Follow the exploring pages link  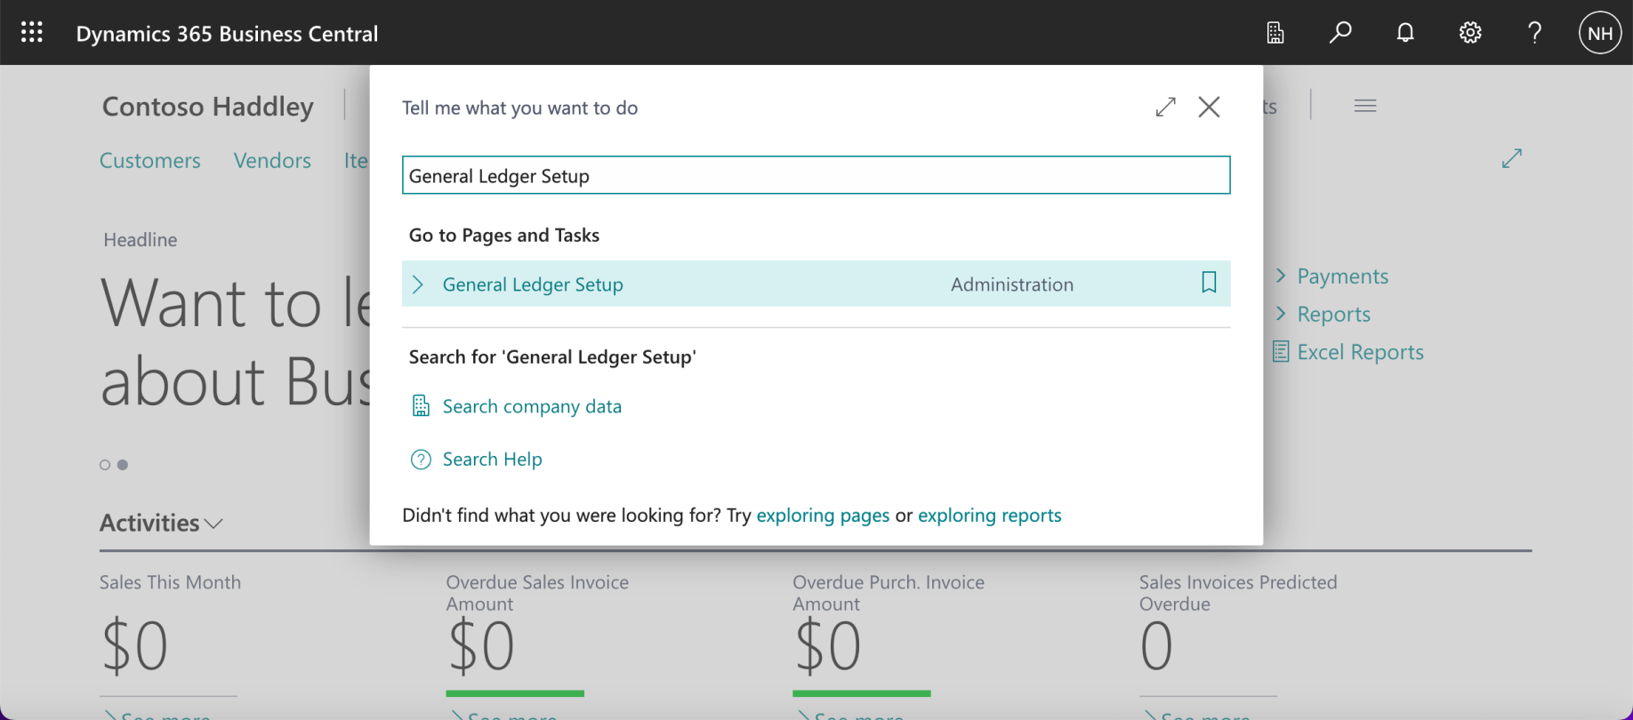pos(823,516)
